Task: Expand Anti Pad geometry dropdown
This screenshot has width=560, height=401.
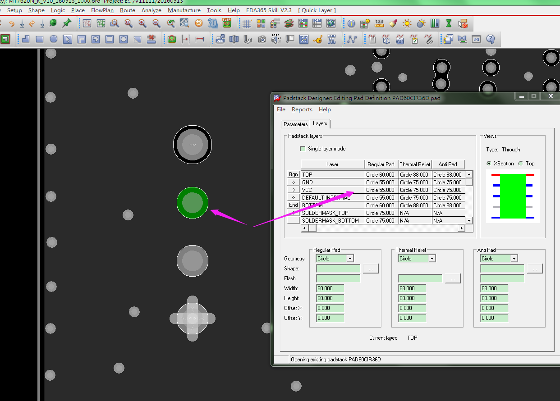Action: pos(514,259)
